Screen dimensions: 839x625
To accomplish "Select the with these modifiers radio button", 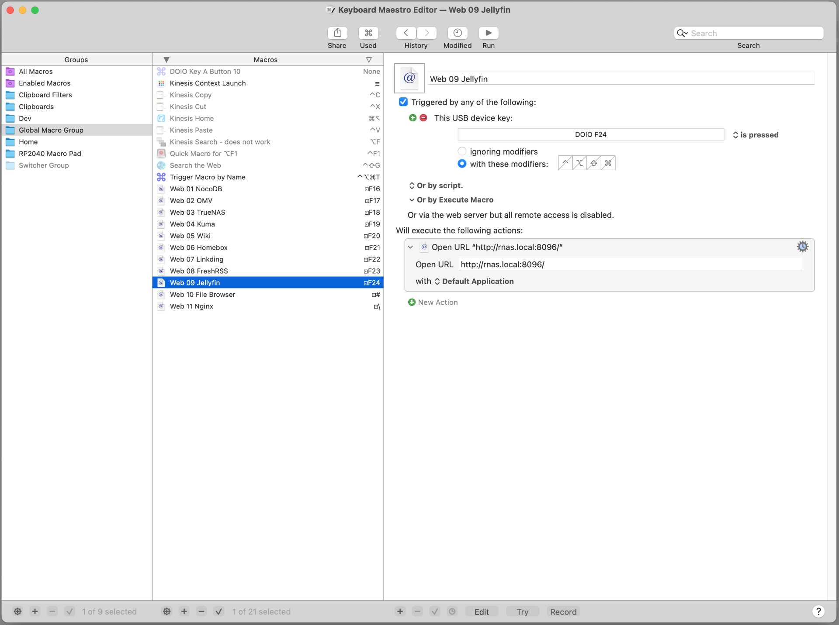I will coord(462,164).
